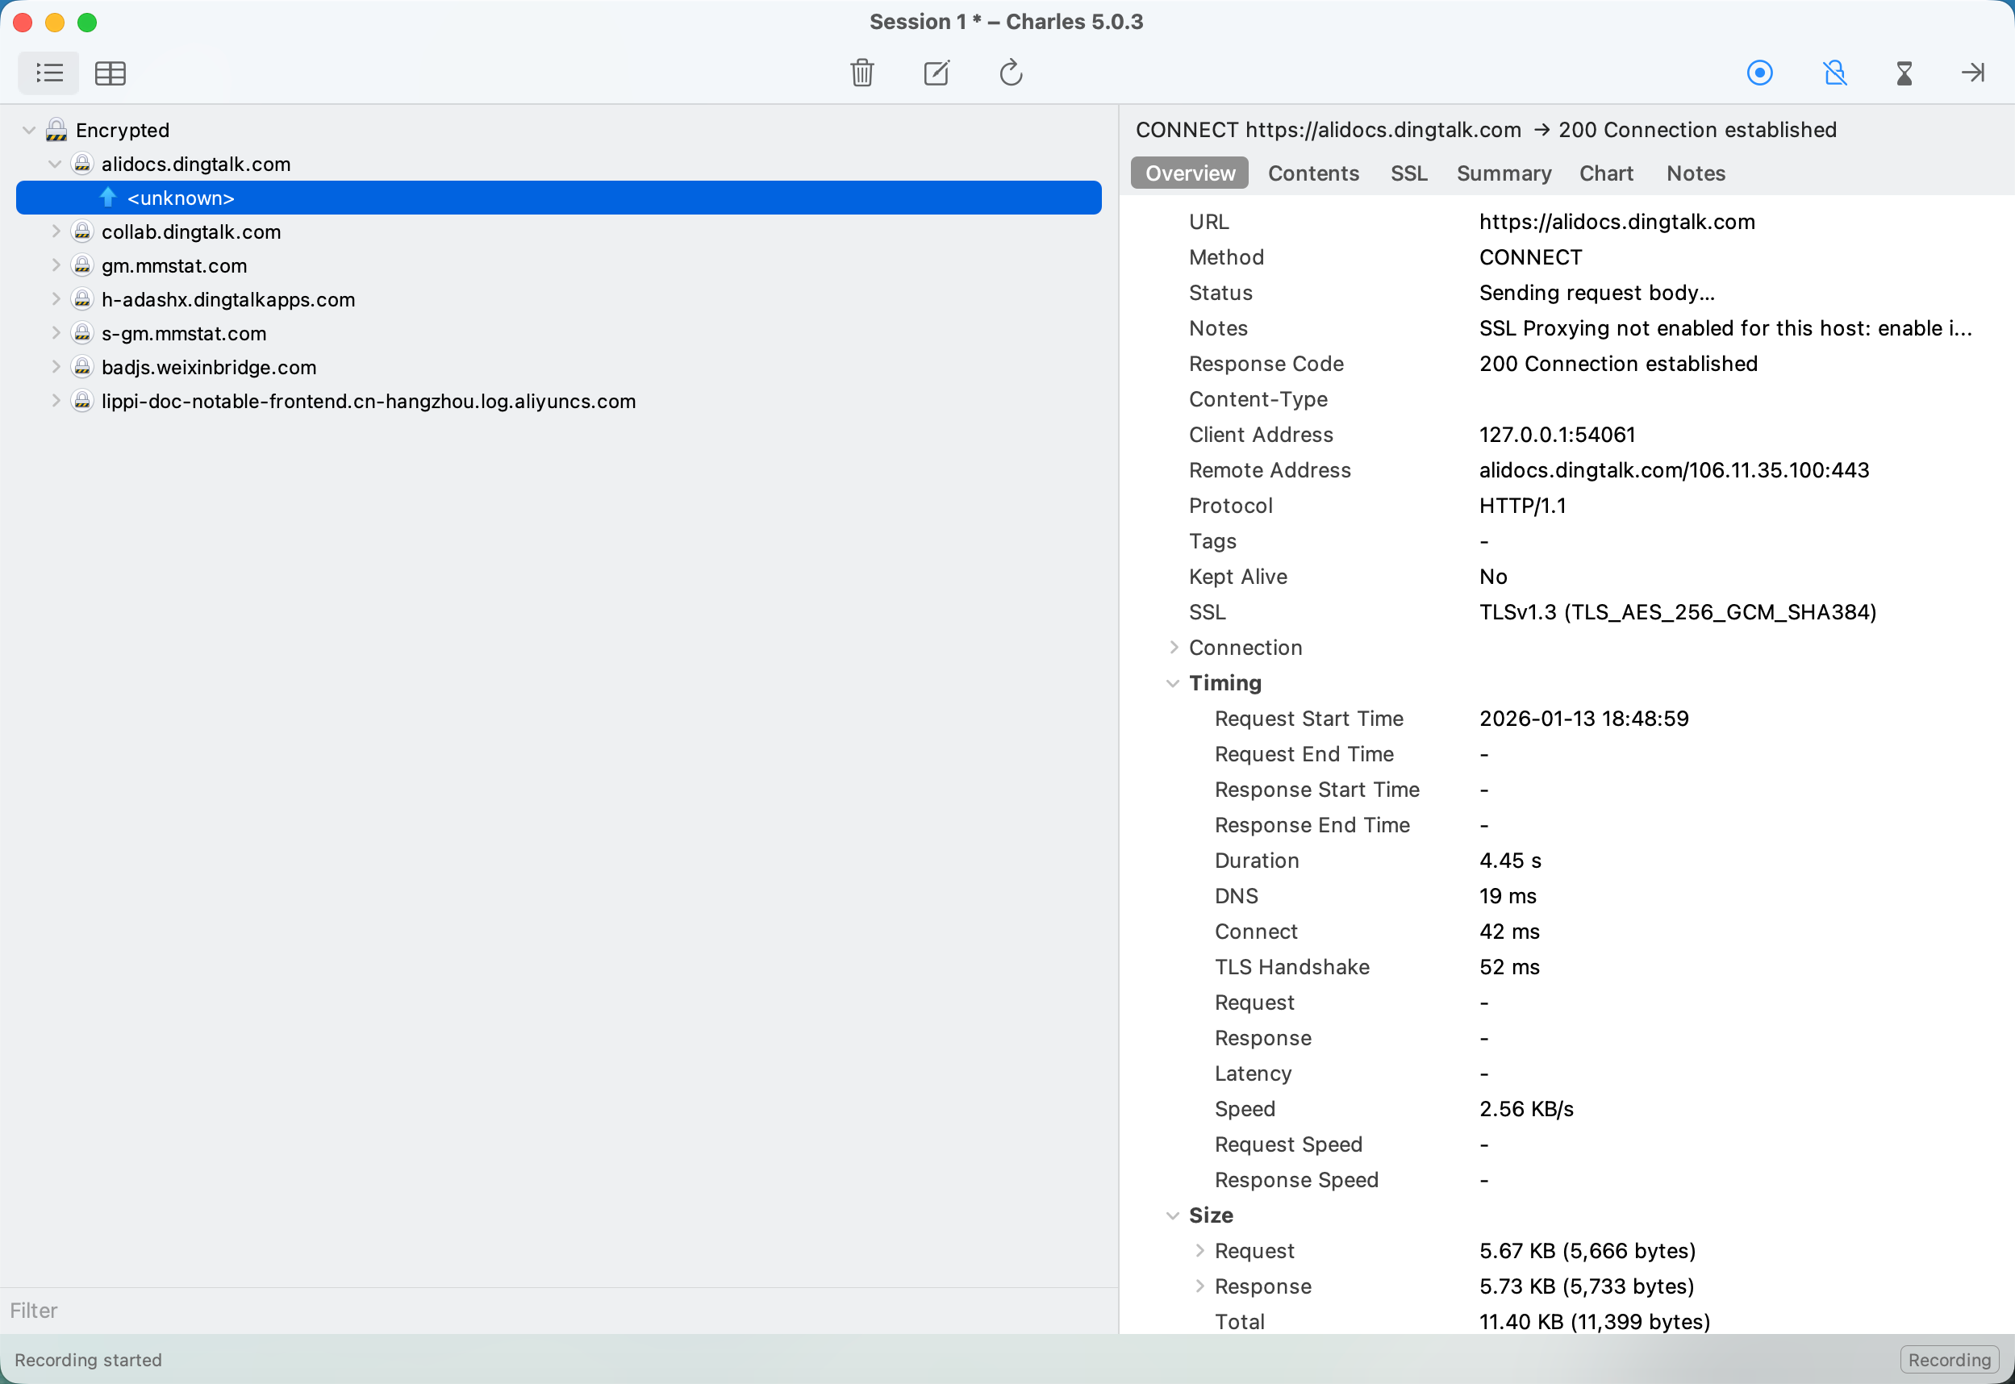
Task: Collapse the Encrypted tree group
Action: (x=28, y=130)
